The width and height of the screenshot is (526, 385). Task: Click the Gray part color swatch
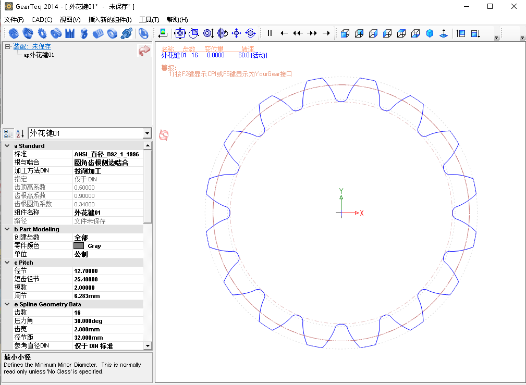click(x=79, y=246)
